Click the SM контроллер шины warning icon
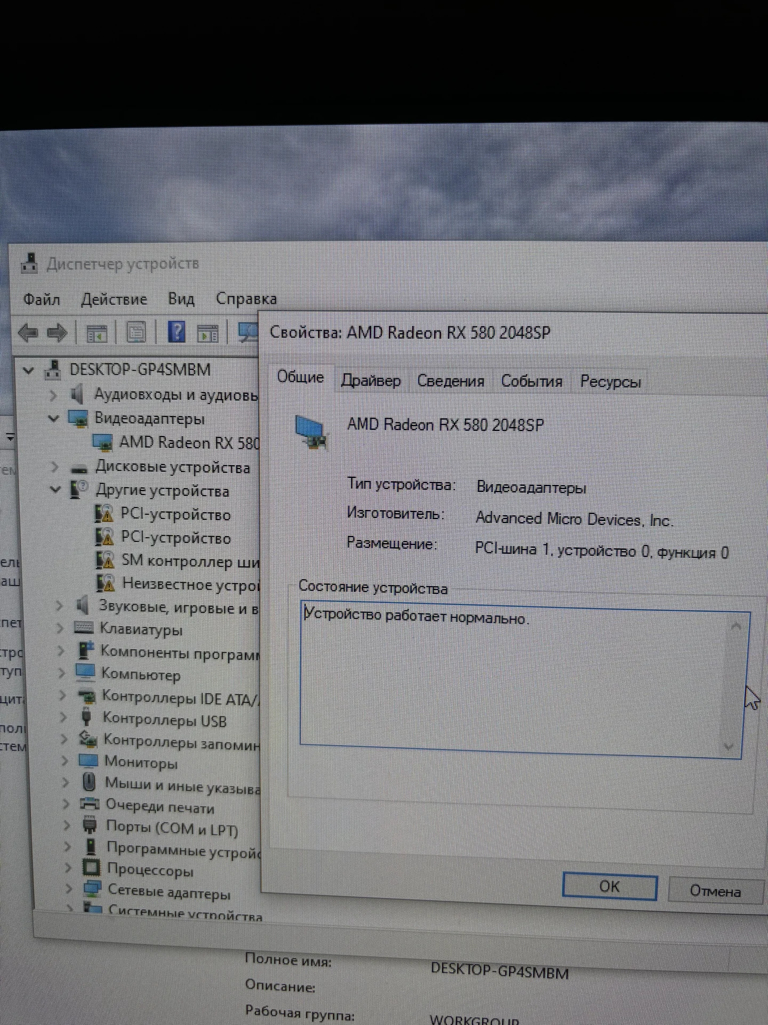This screenshot has height=1025, width=768. tap(105, 560)
